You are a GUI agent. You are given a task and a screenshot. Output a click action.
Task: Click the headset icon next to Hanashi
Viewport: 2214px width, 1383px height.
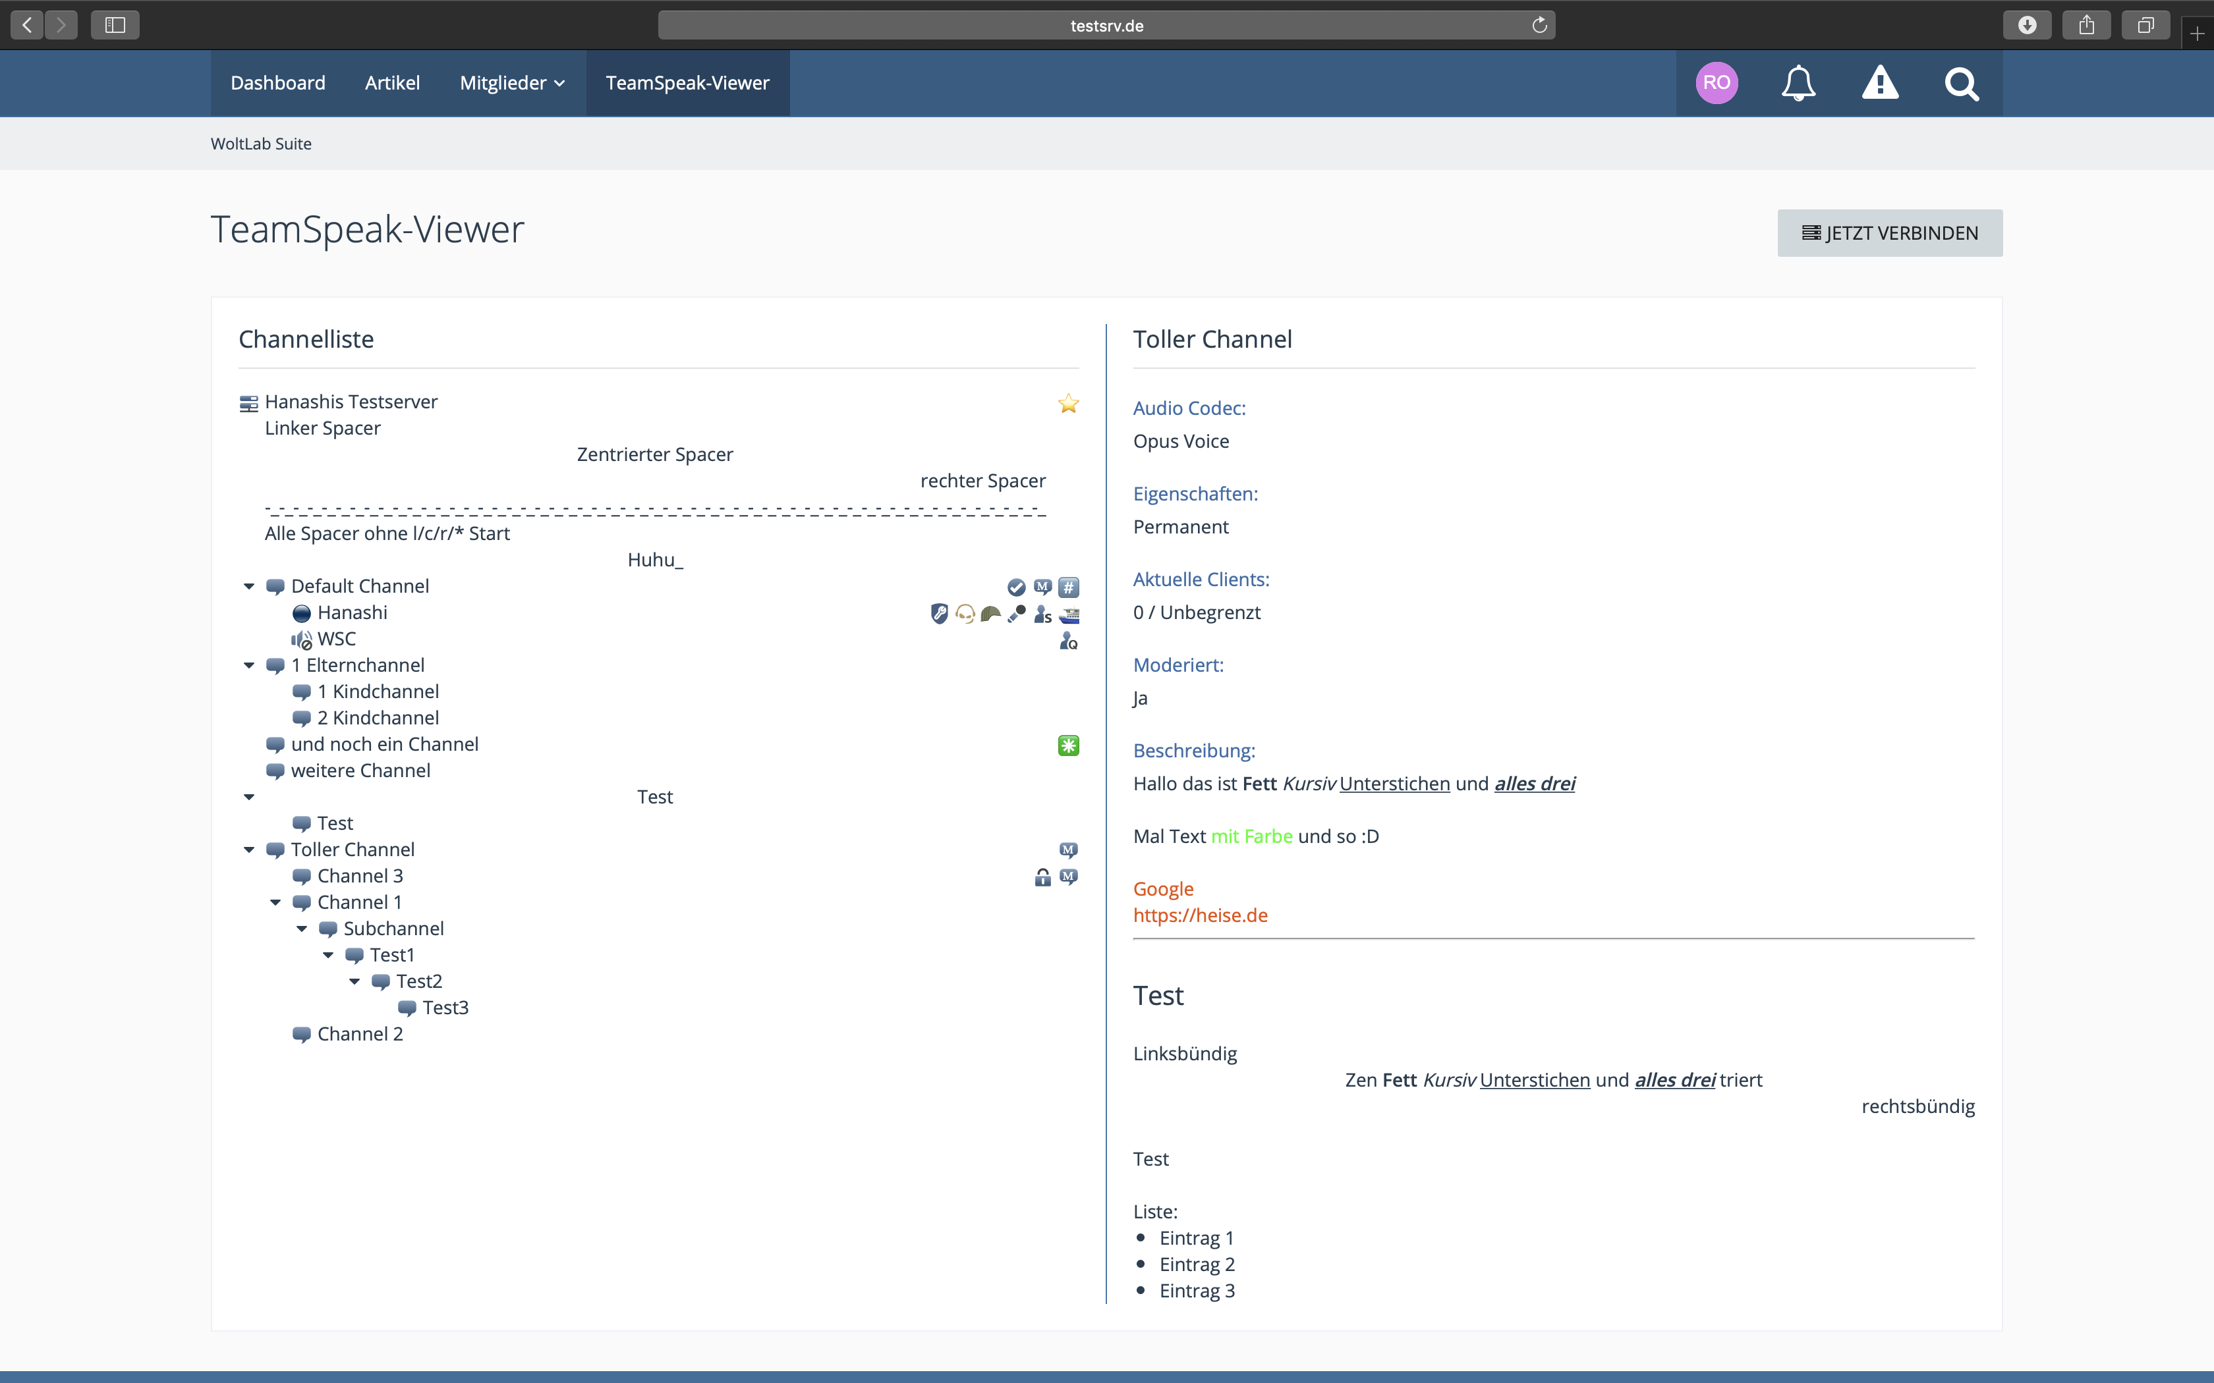(x=964, y=614)
